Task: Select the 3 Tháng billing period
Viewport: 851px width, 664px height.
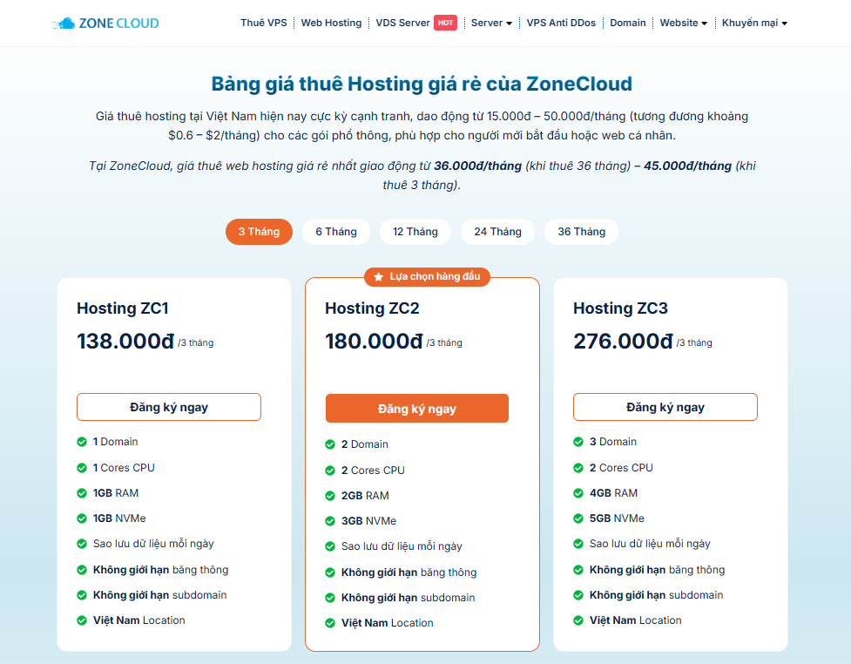Action: click(259, 232)
